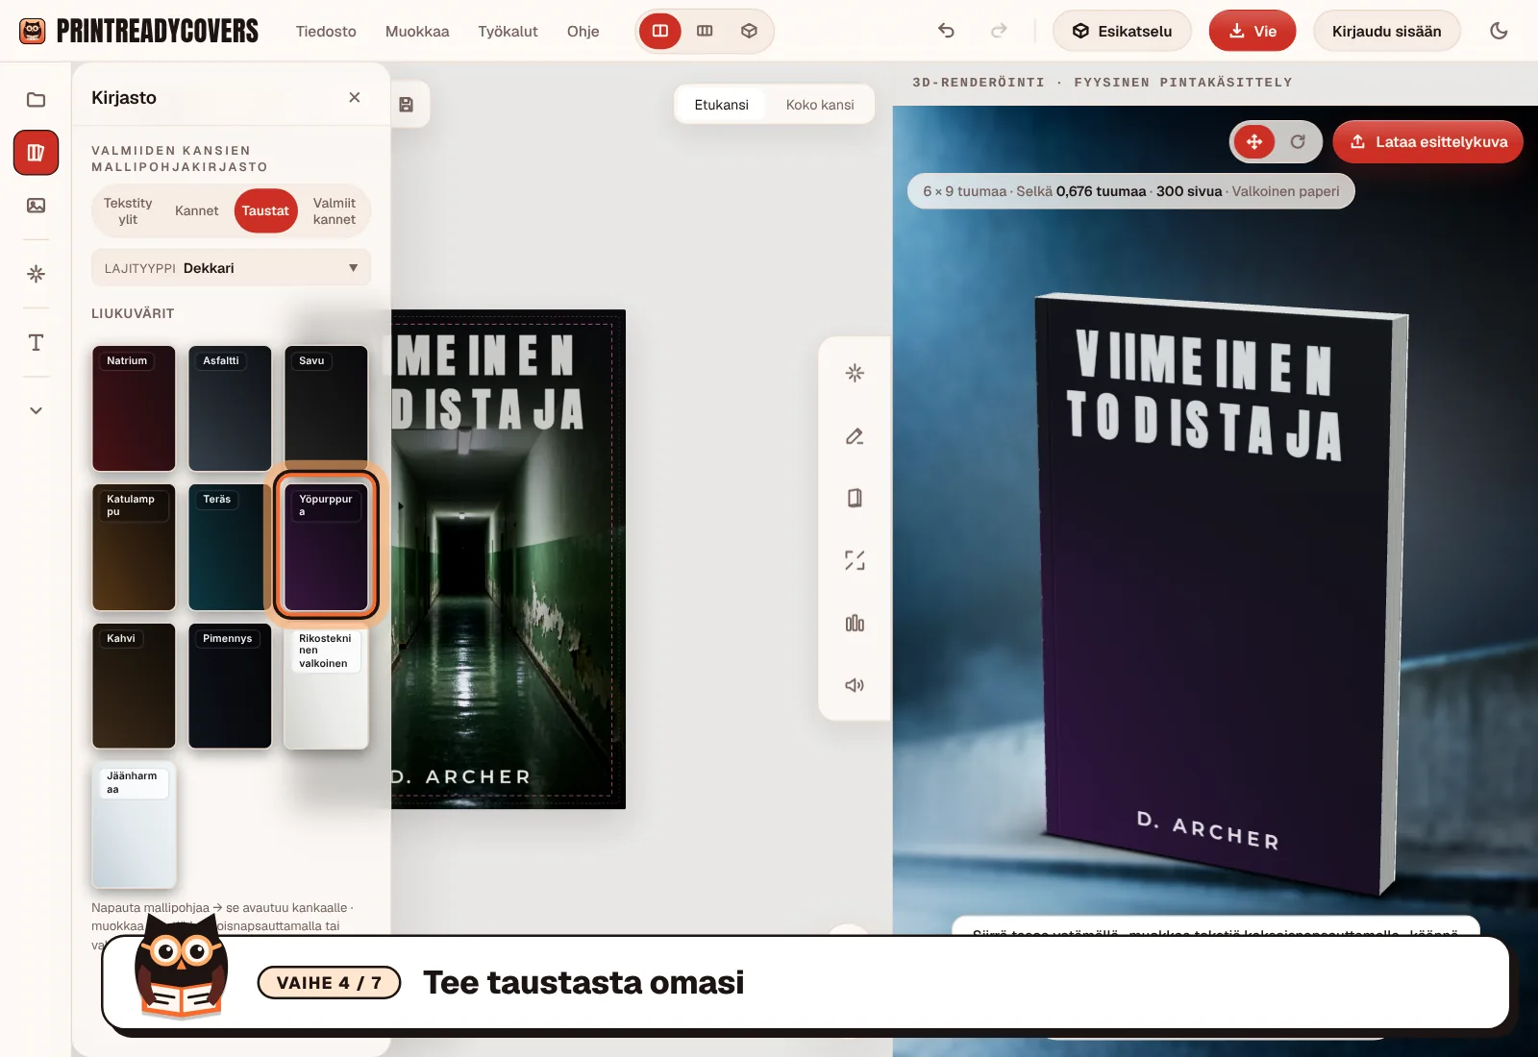The image size is (1538, 1057).
Task: Select the Valmiit kannet tab
Action: (x=335, y=211)
